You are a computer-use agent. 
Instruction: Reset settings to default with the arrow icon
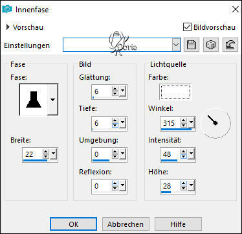pos(230,45)
